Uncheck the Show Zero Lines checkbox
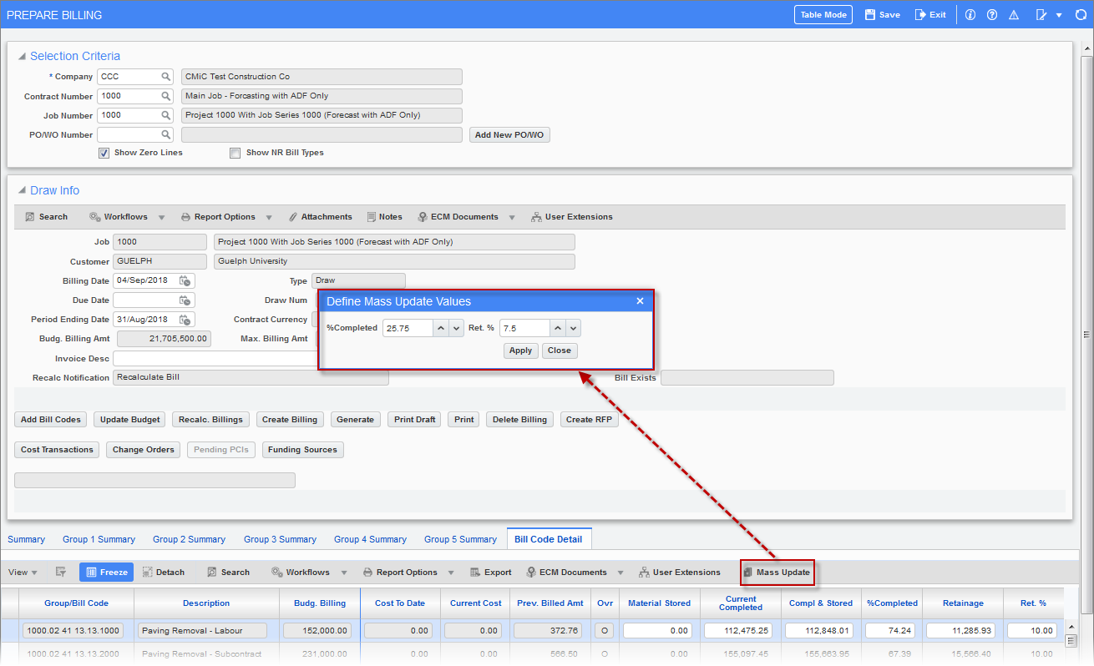The image size is (1094, 666). (x=104, y=153)
